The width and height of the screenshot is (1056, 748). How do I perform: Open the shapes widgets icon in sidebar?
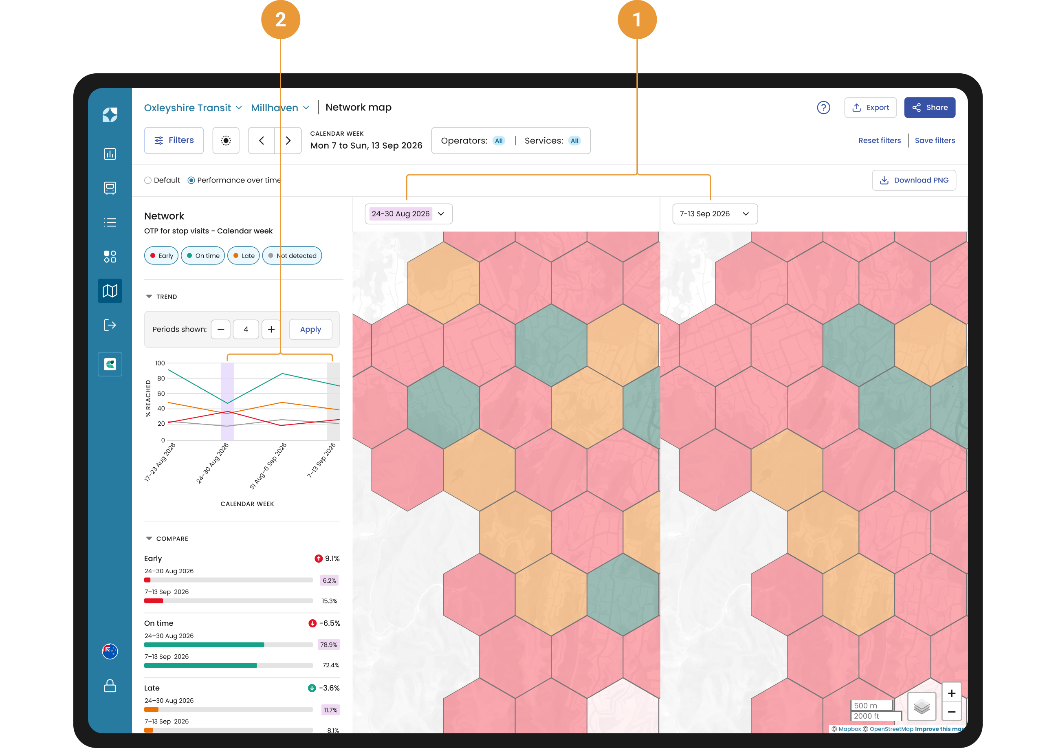110,257
